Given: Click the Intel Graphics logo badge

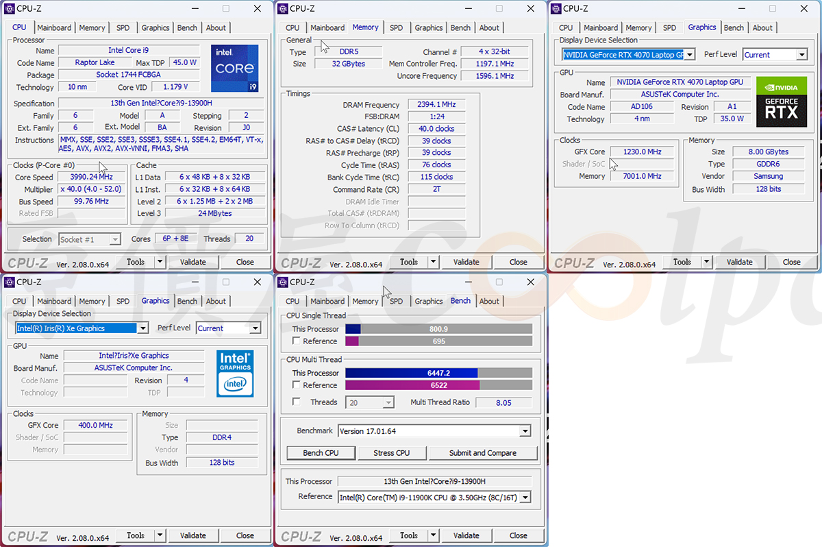Looking at the screenshot, I should 235,374.
